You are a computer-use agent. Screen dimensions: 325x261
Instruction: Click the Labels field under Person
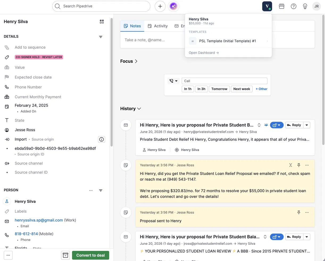21,211
